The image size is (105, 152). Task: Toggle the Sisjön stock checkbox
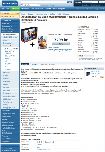(92, 43)
